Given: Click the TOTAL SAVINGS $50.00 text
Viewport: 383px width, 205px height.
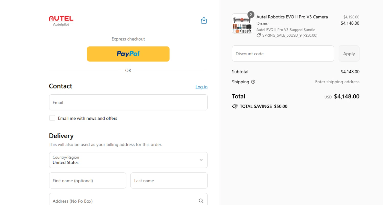Looking at the screenshot, I should click(x=264, y=106).
